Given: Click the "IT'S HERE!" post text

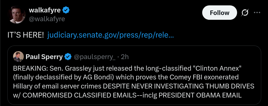Looking at the screenshot, I should point(26,35).
